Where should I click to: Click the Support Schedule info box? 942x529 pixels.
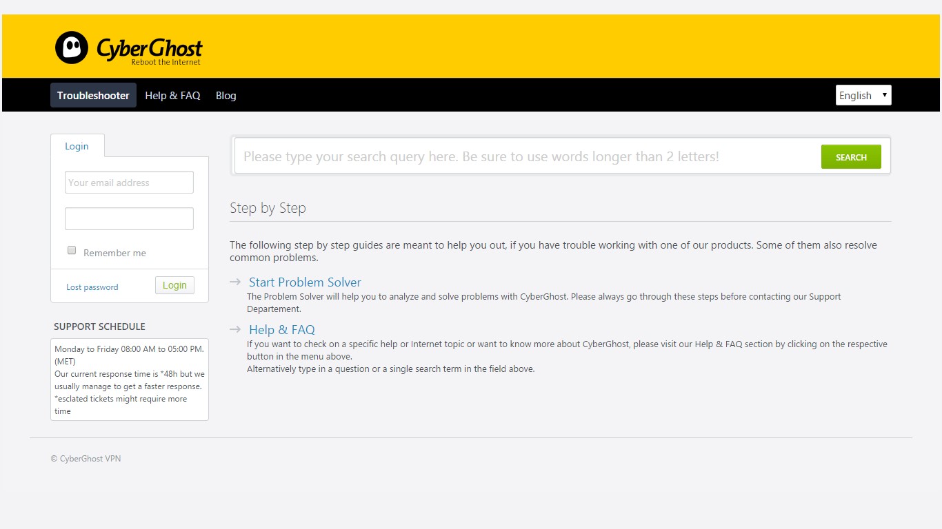(x=130, y=380)
